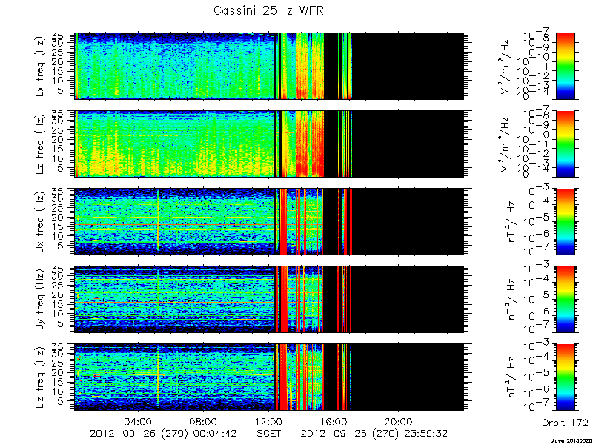Select the By frequency spectrogram panel
593x444 pixels.
click(269, 300)
